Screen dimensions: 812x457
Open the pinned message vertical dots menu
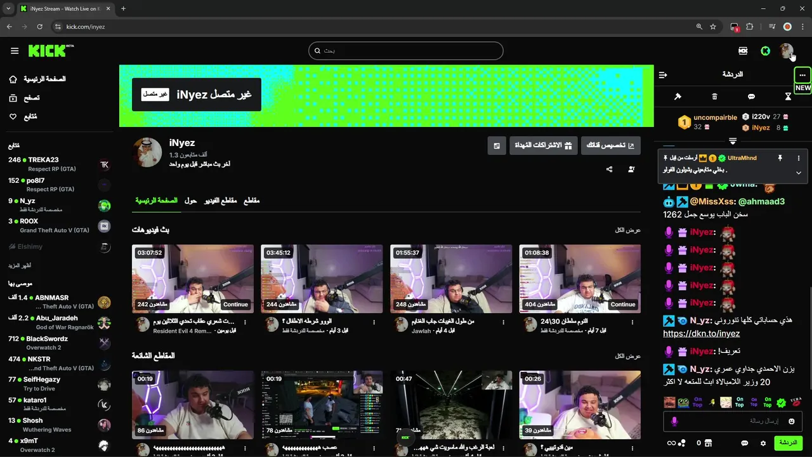799,158
